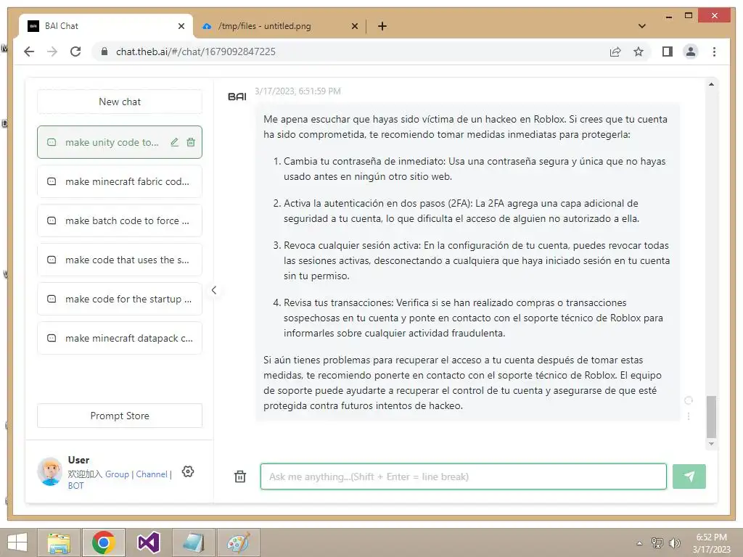The image size is (743, 557).
Task: Click the chat scroll up arrow
Action: (711, 84)
